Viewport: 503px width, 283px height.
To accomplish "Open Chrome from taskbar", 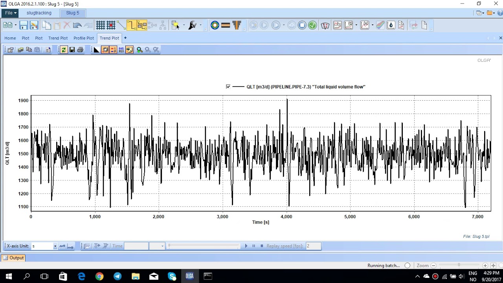I will click(99, 276).
